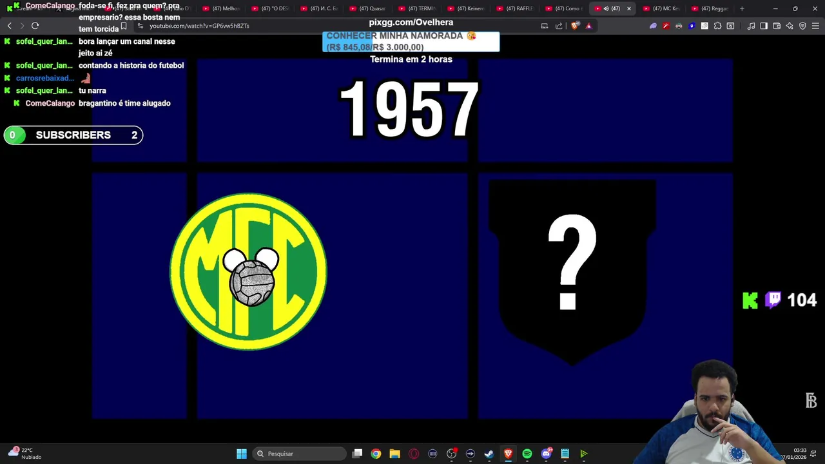
Task: Open the Windows Start menu
Action: pos(242,454)
